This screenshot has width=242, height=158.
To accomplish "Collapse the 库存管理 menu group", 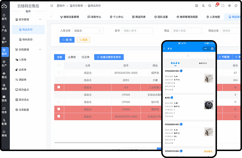I will point(40,20).
